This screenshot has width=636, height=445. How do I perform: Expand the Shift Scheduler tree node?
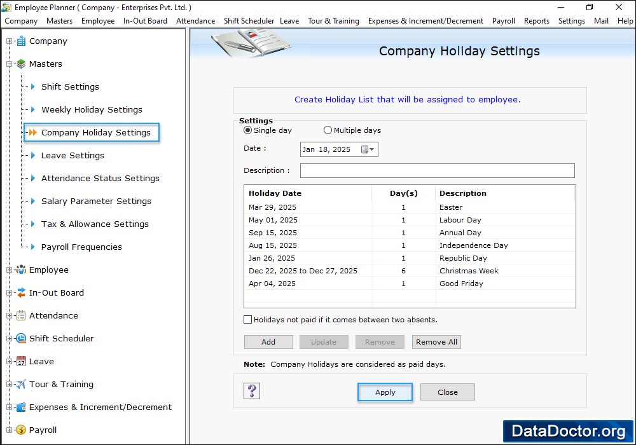(x=9, y=338)
